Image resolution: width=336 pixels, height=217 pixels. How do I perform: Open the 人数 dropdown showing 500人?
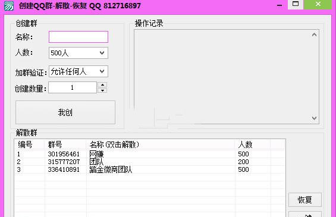pos(78,53)
